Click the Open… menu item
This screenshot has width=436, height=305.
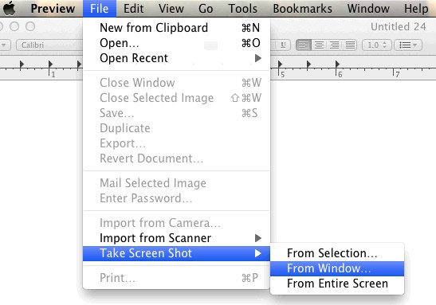[177, 43]
